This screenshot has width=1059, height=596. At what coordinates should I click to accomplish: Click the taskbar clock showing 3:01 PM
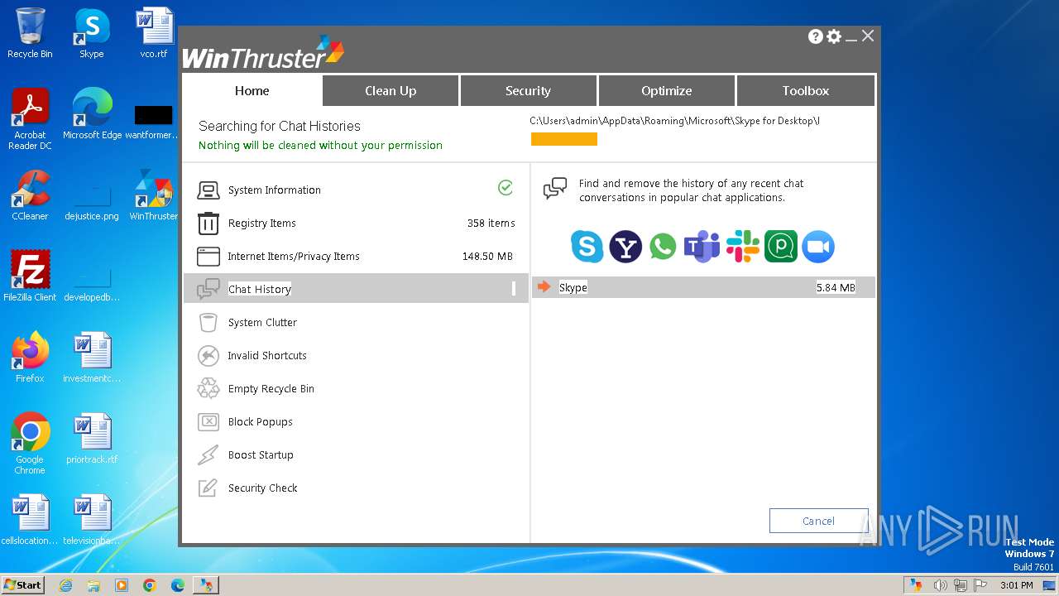(1016, 585)
